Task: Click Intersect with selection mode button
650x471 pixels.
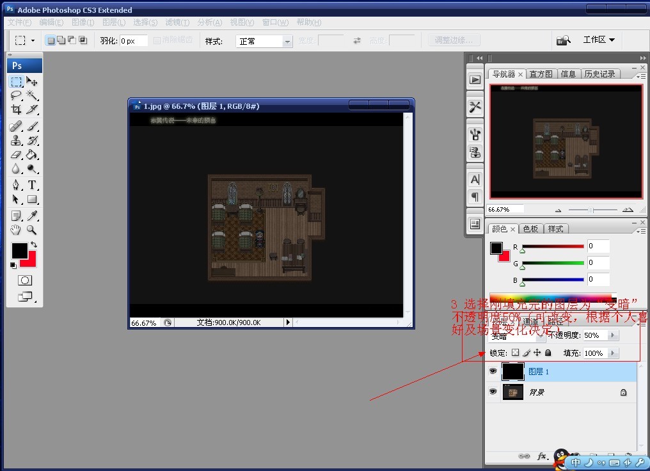Action: coord(83,40)
